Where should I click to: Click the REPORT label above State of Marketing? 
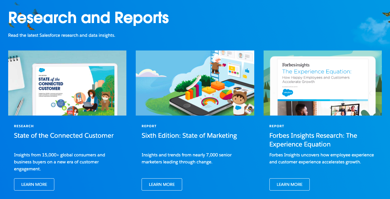tap(149, 126)
